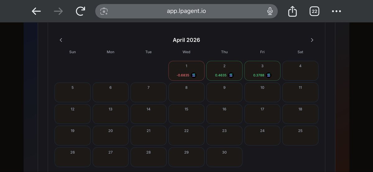Go back with the browser back arrow

(x=36, y=11)
